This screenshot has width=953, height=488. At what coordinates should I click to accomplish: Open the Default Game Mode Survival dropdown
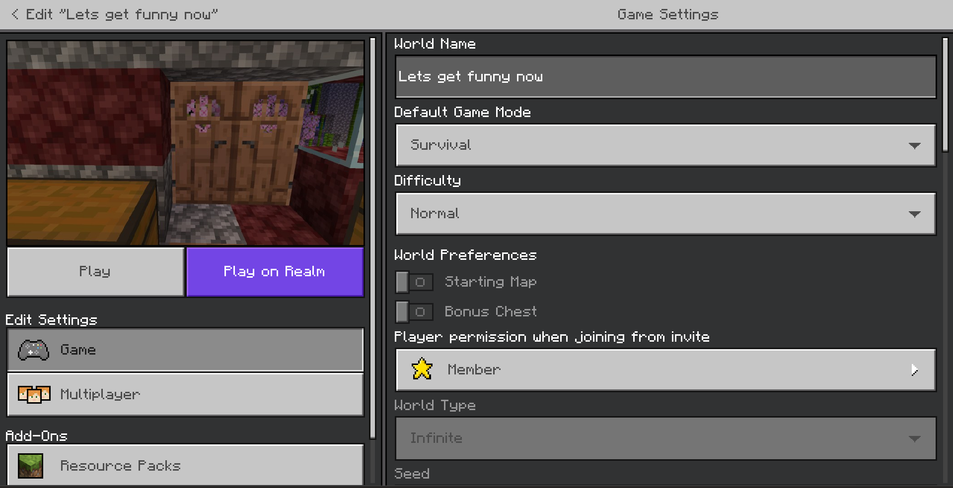click(x=665, y=145)
